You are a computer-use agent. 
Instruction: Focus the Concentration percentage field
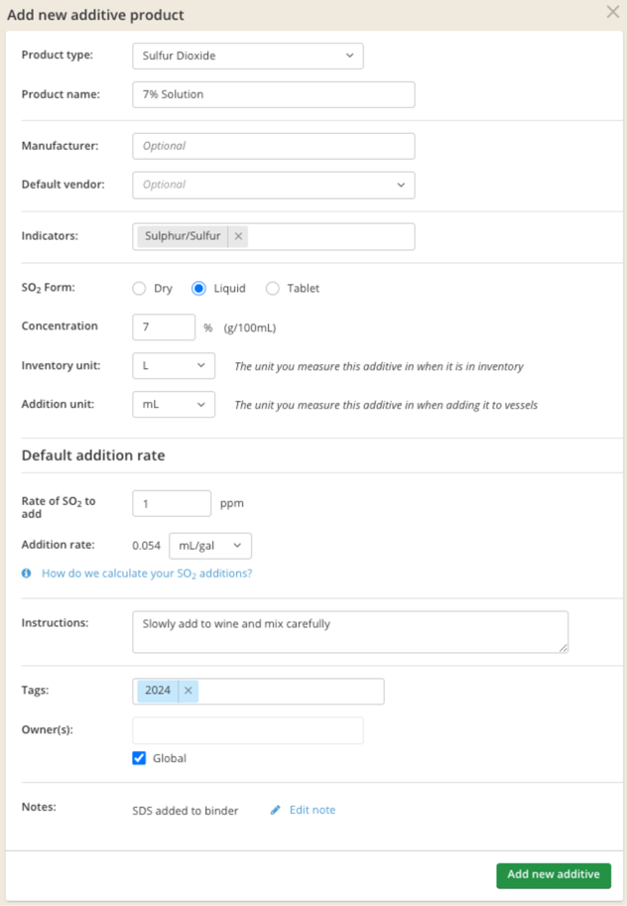coord(164,327)
